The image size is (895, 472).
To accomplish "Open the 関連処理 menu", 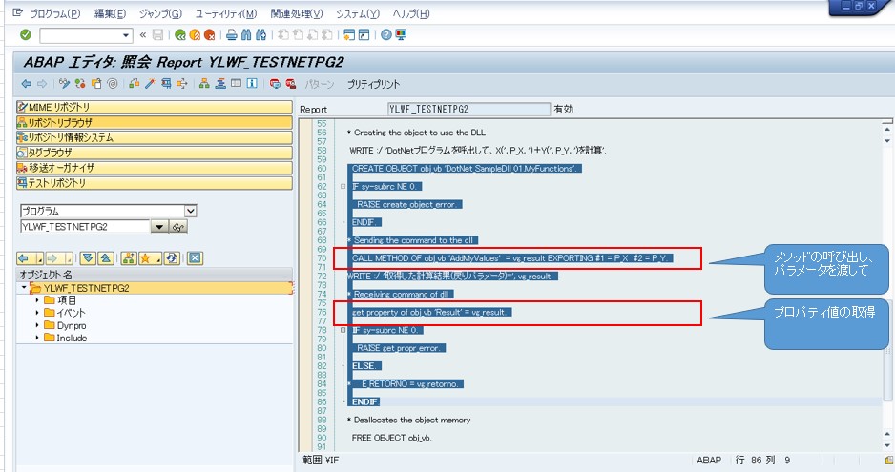I will tap(297, 13).
